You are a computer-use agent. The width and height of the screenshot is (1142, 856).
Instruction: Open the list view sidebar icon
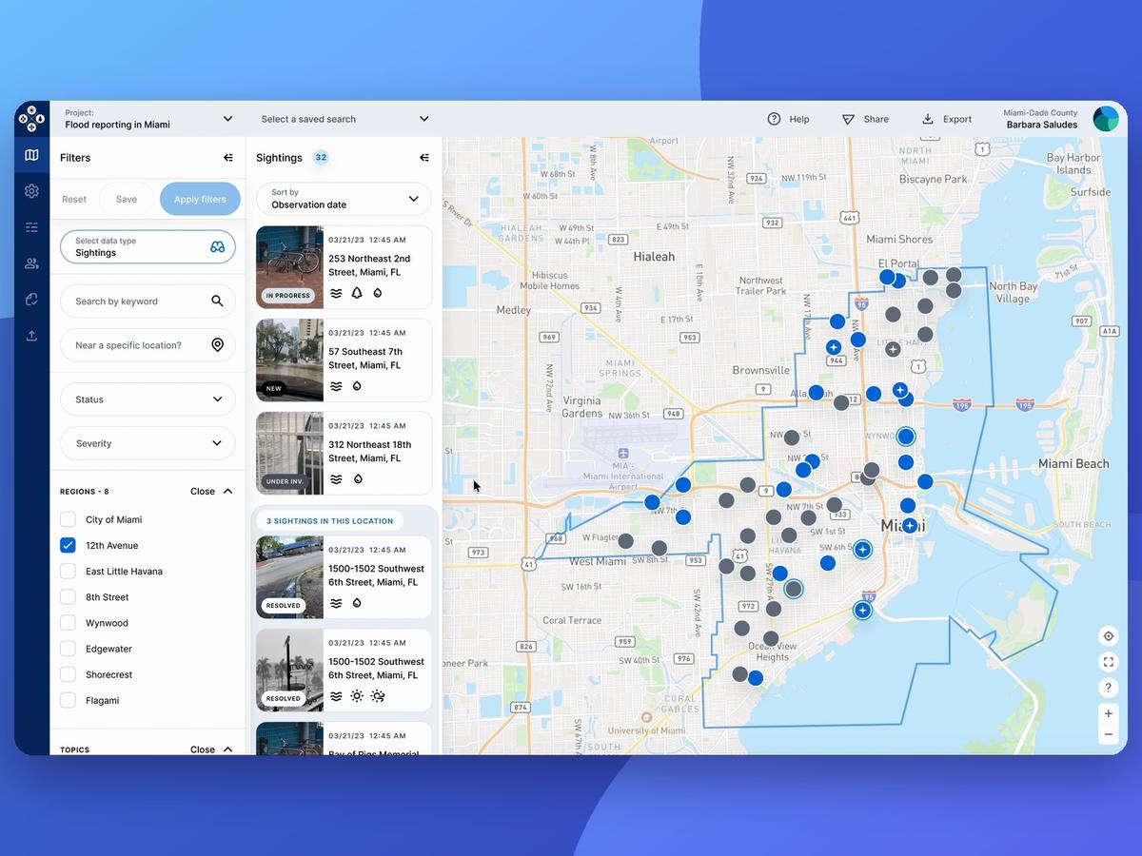click(31, 227)
